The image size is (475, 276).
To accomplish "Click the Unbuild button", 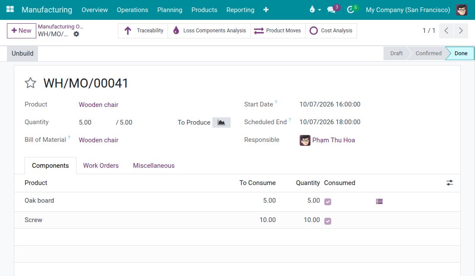I will [x=22, y=53].
